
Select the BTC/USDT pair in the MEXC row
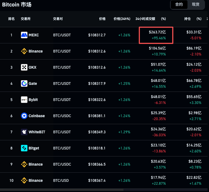[62, 35]
